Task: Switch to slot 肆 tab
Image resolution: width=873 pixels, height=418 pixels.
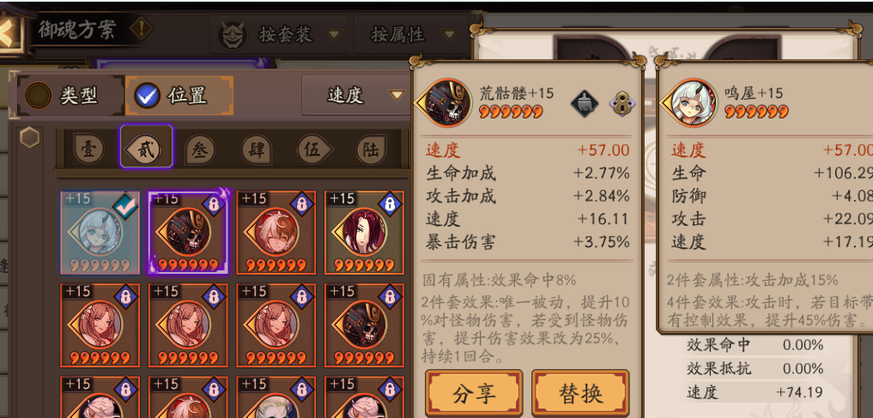Action: point(257,150)
